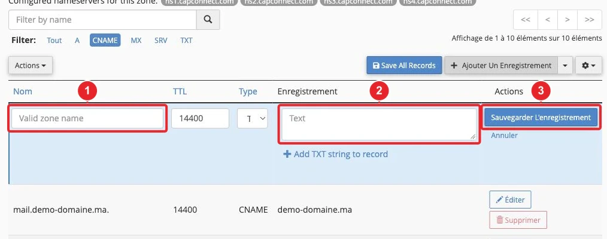Image resolution: width=607 pixels, height=239 pixels.
Task: Select the MX filter
Action: click(136, 40)
